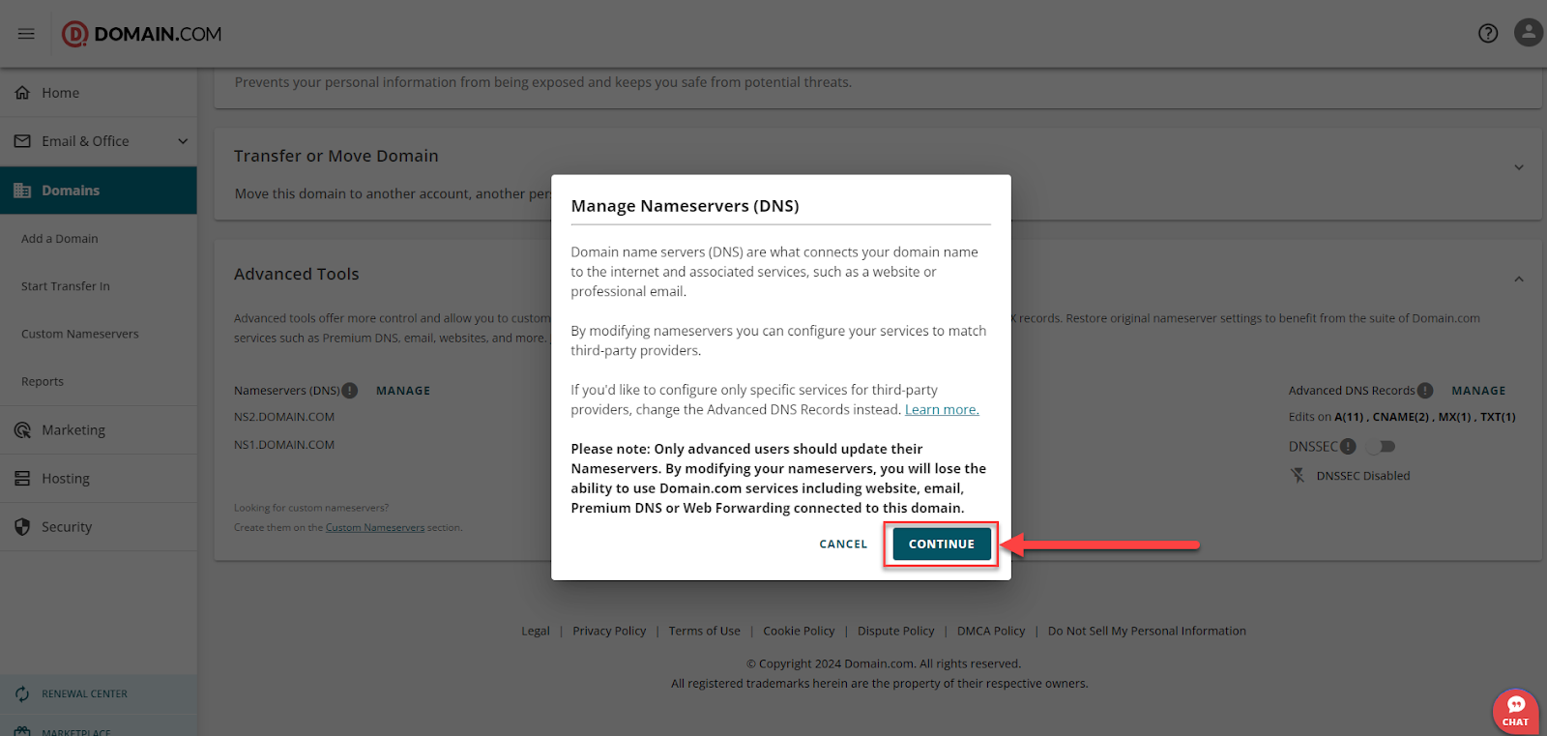Select Start Transfer In
The image size is (1547, 736).
coord(66,286)
